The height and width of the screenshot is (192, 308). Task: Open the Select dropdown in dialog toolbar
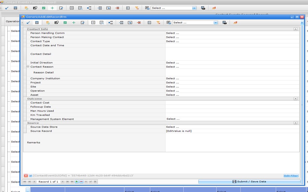[x=216, y=23]
